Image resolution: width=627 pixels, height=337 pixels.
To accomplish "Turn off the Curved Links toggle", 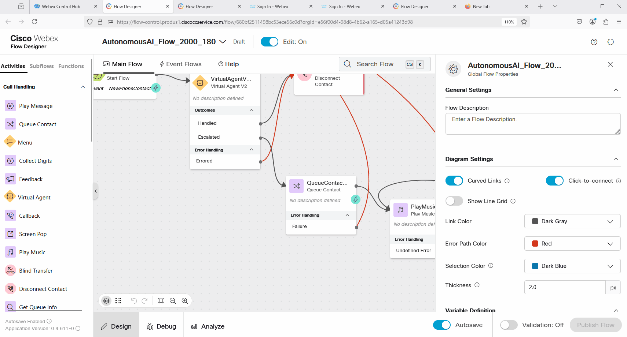I will pyautogui.click(x=454, y=181).
